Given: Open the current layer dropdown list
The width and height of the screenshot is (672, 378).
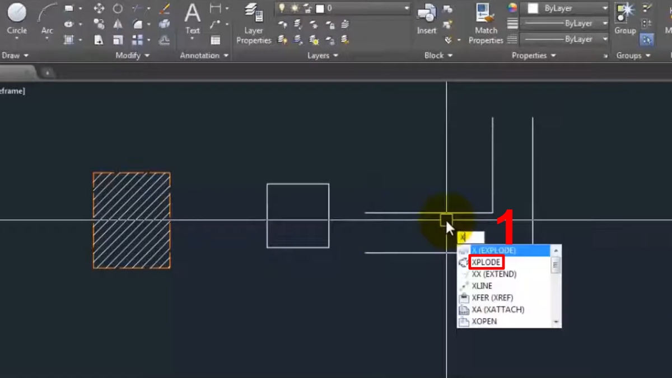Looking at the screenshot, I should [x=407, y=8].
